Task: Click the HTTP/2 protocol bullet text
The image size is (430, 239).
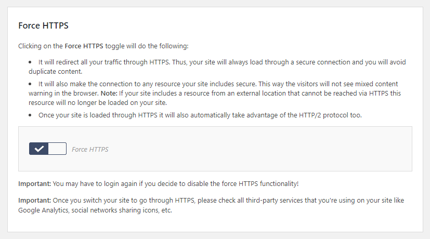Action: coord(200,115)
